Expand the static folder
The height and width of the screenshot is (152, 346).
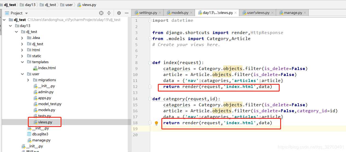(x=22, y=56)
